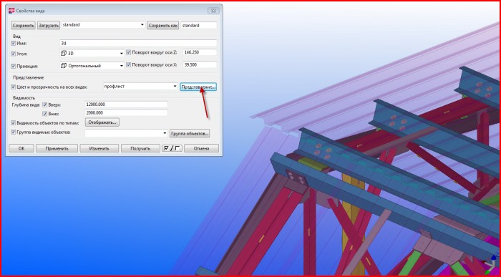Click the Представление... button
The height and width of the screenshot is (277, 501).
198,87
